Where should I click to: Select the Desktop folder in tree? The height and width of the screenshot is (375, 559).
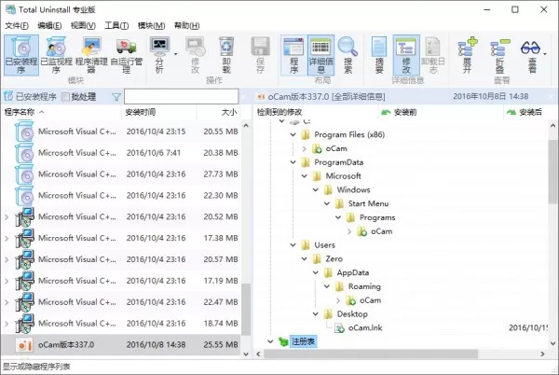click(x=352, y=314)
